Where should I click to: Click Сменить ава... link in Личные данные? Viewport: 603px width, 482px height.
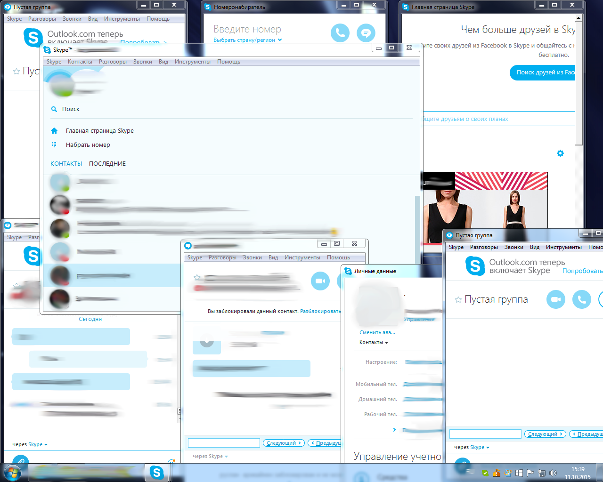(x=377, y=332)
